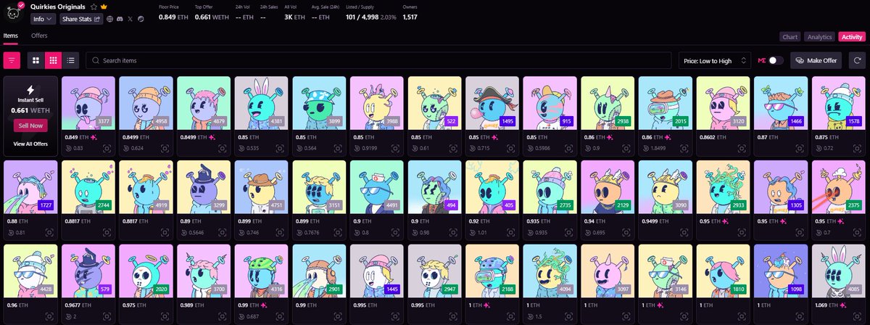
Task: Click the quick-view icon on item 2015
Action: 684,148
